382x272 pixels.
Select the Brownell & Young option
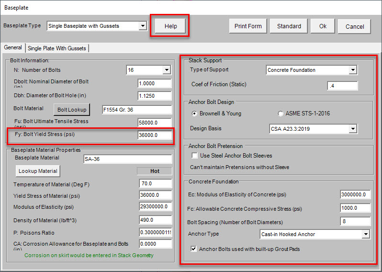click(x=194, y=114)
